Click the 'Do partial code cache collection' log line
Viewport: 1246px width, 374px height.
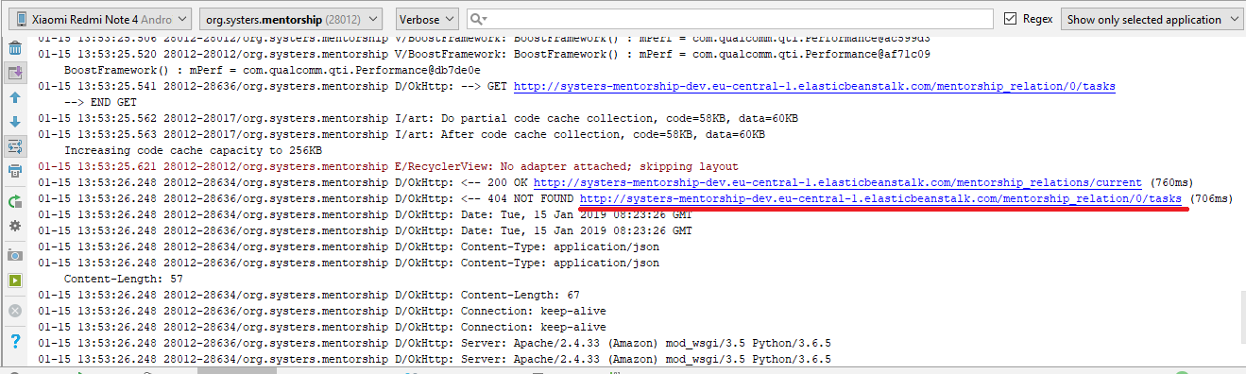click(418, 119)
